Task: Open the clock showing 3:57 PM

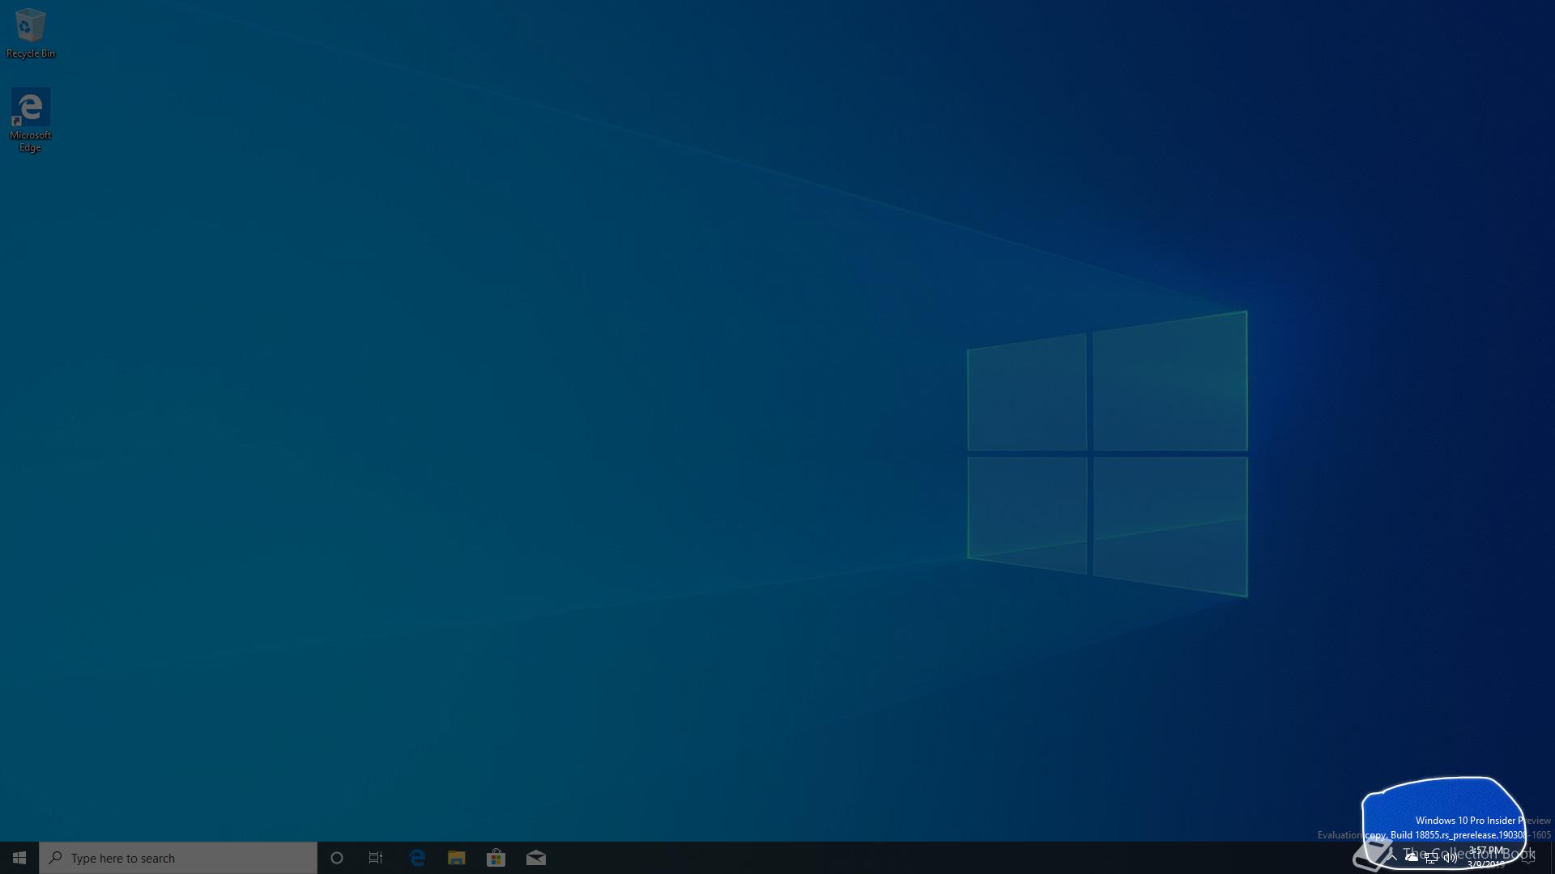Action: point(1486,858)
